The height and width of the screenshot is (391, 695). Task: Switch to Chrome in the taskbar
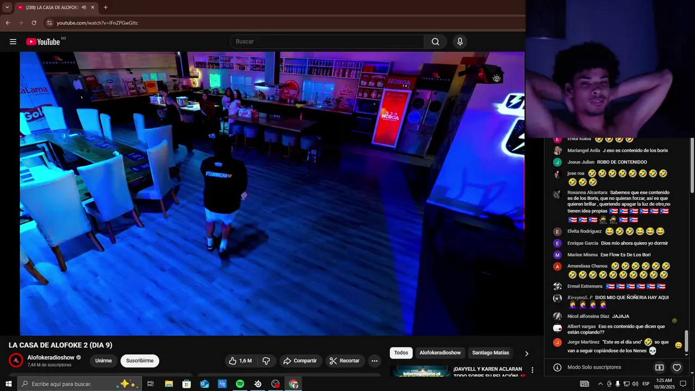point(294,384)
